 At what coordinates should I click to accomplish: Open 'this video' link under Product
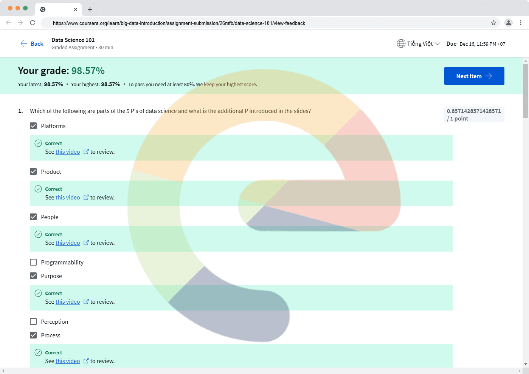coord(68,198)
